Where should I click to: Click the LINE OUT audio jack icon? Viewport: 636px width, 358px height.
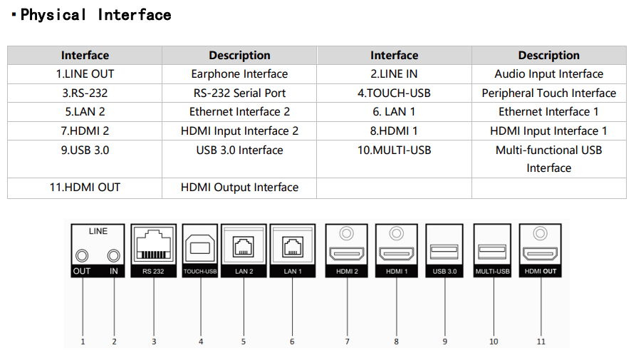pyautogui.click(x=82, y=255)
